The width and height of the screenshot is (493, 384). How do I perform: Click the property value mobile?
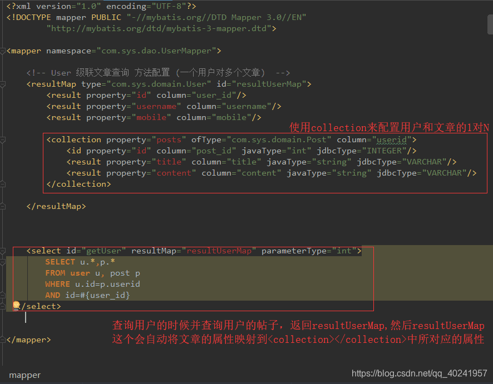click(x=151, y=117)
